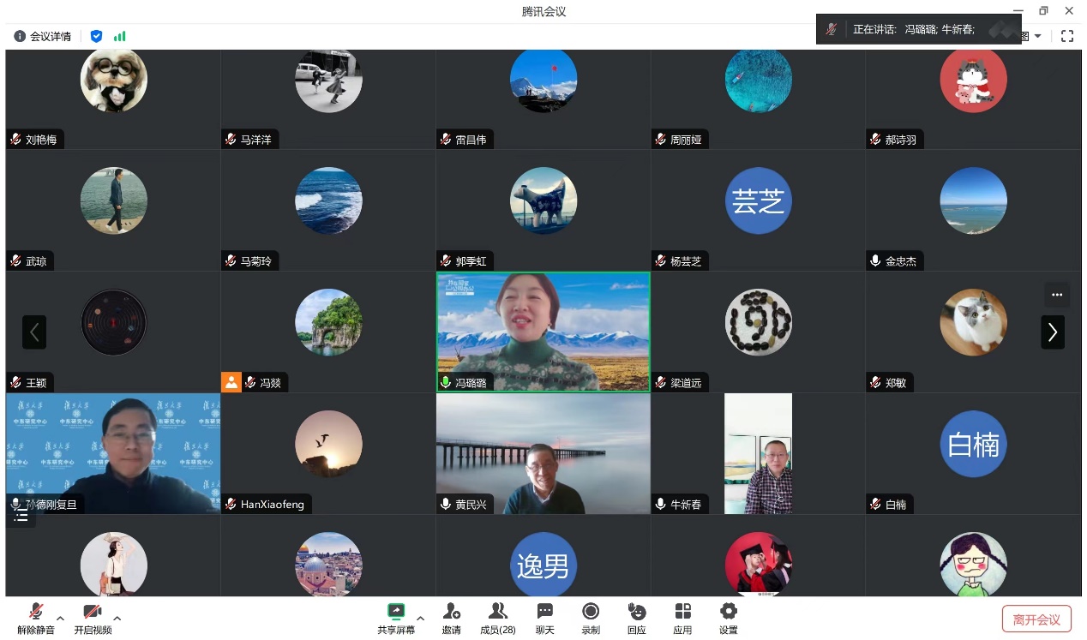Open 回应 reactions

coord(636,618)
